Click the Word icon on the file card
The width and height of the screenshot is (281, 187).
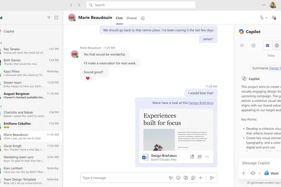point(145,157)
